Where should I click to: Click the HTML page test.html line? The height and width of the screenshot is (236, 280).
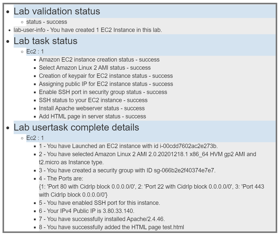click(x=111, y=227)
